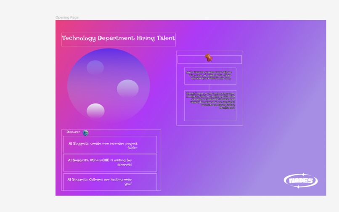
Task: Open the '@Sherri(HR) is waiting for approval' suggestion
Action: click(x=110, y=163)
